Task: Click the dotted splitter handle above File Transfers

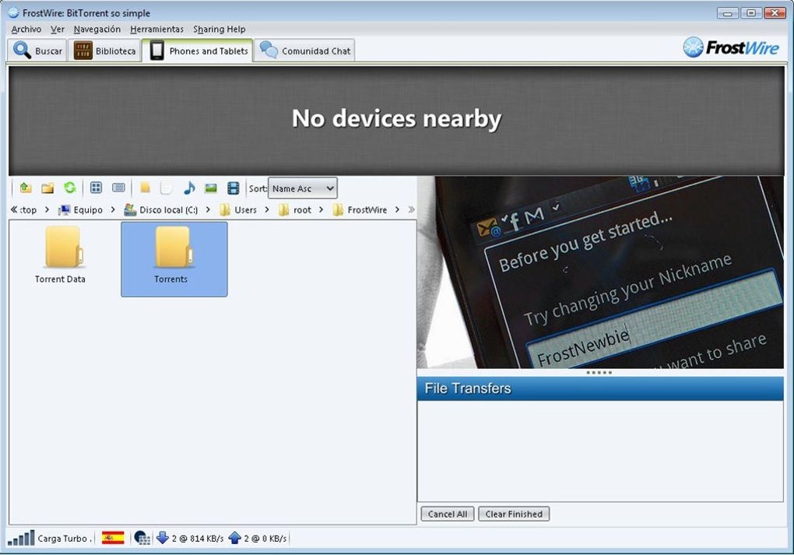Action: point(599,372)
